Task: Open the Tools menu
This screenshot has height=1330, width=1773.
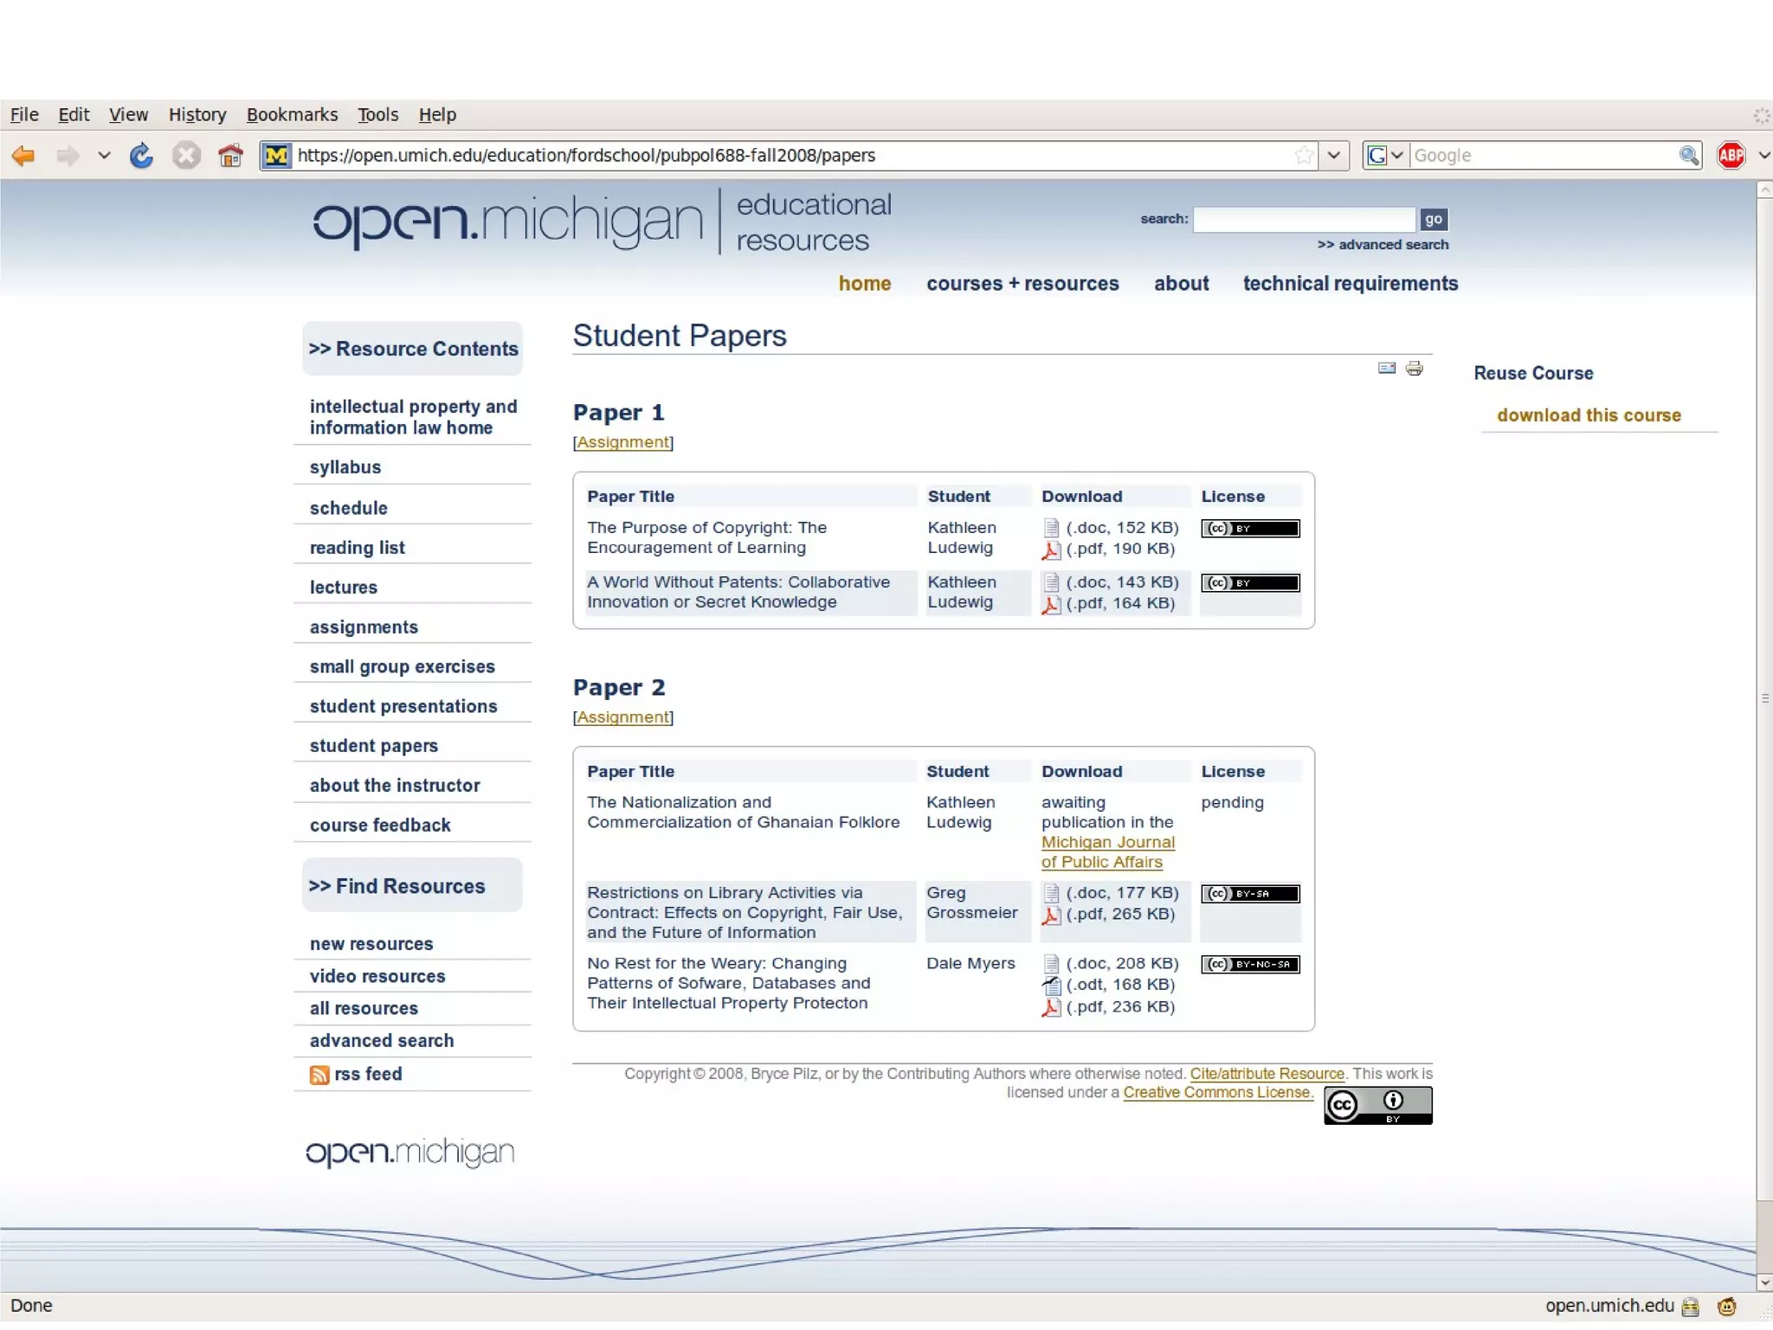Action: click(377, 114)
